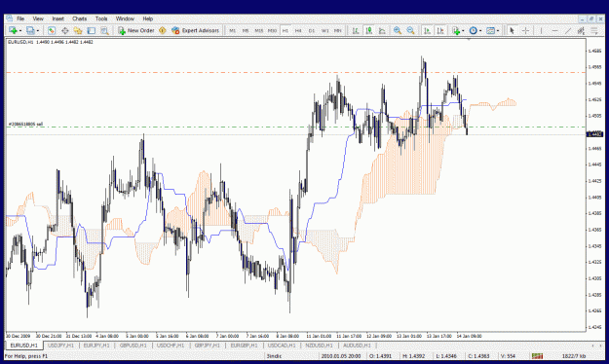This screenshot has width=609, height=364.
Task: Open the Insert menu
Action: coord(57,18)
